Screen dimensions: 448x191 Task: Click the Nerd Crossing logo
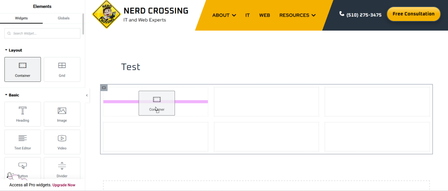106,14
